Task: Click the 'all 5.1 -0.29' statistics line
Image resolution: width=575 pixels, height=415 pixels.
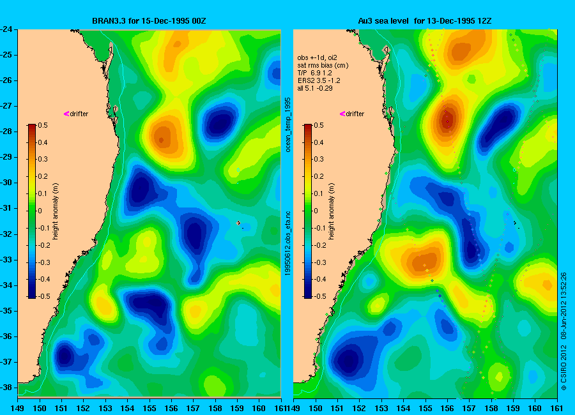Action: coord(315,88)
